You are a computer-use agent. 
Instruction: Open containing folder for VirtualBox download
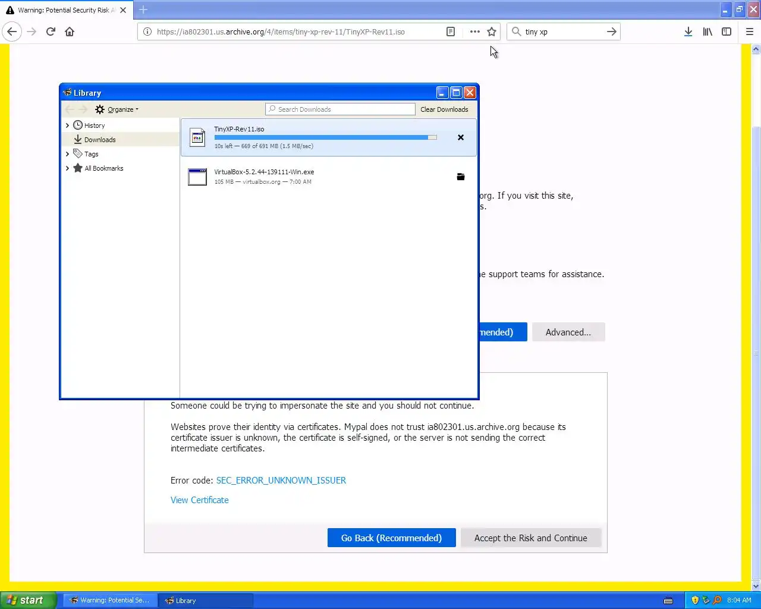click(461, 177)
